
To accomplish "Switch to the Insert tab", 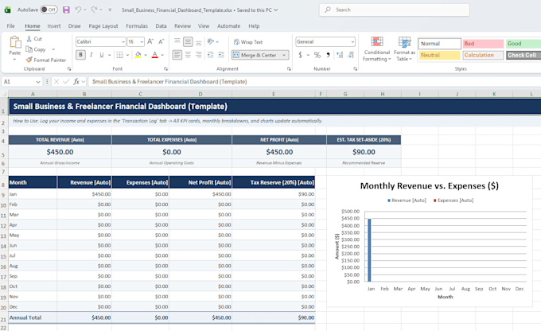I will click(x=54, y=26).
